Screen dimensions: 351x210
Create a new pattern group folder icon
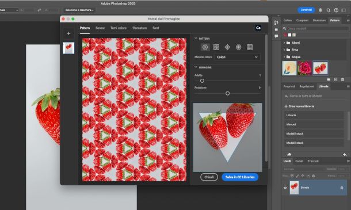pyautogui.click(x=329, y=79)
